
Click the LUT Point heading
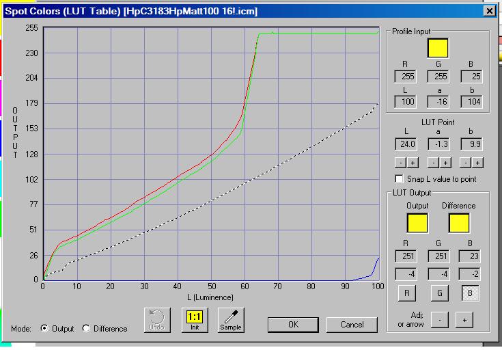pos(438,122)
